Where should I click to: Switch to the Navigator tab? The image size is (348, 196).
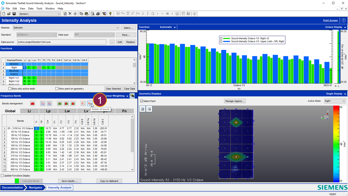click(35, 187)
